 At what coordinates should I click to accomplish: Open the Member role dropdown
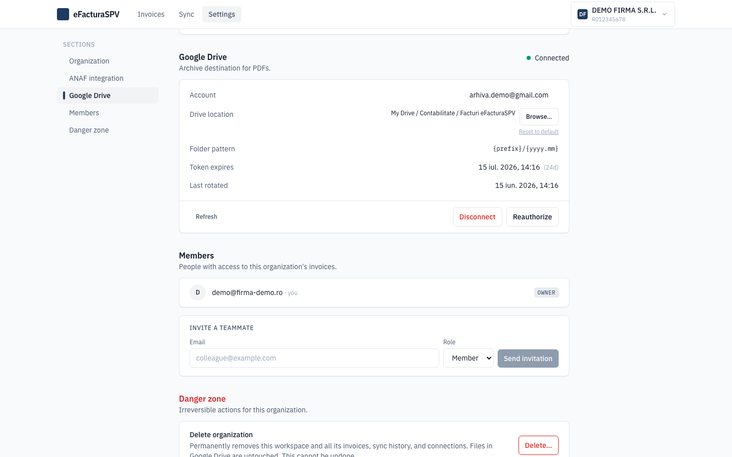tap(468, 358)
